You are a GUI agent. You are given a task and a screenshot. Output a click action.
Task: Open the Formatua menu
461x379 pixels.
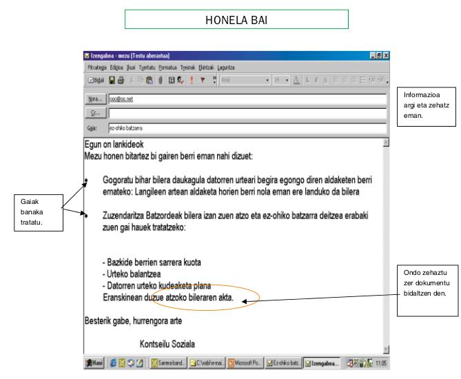tap(169, 68)
